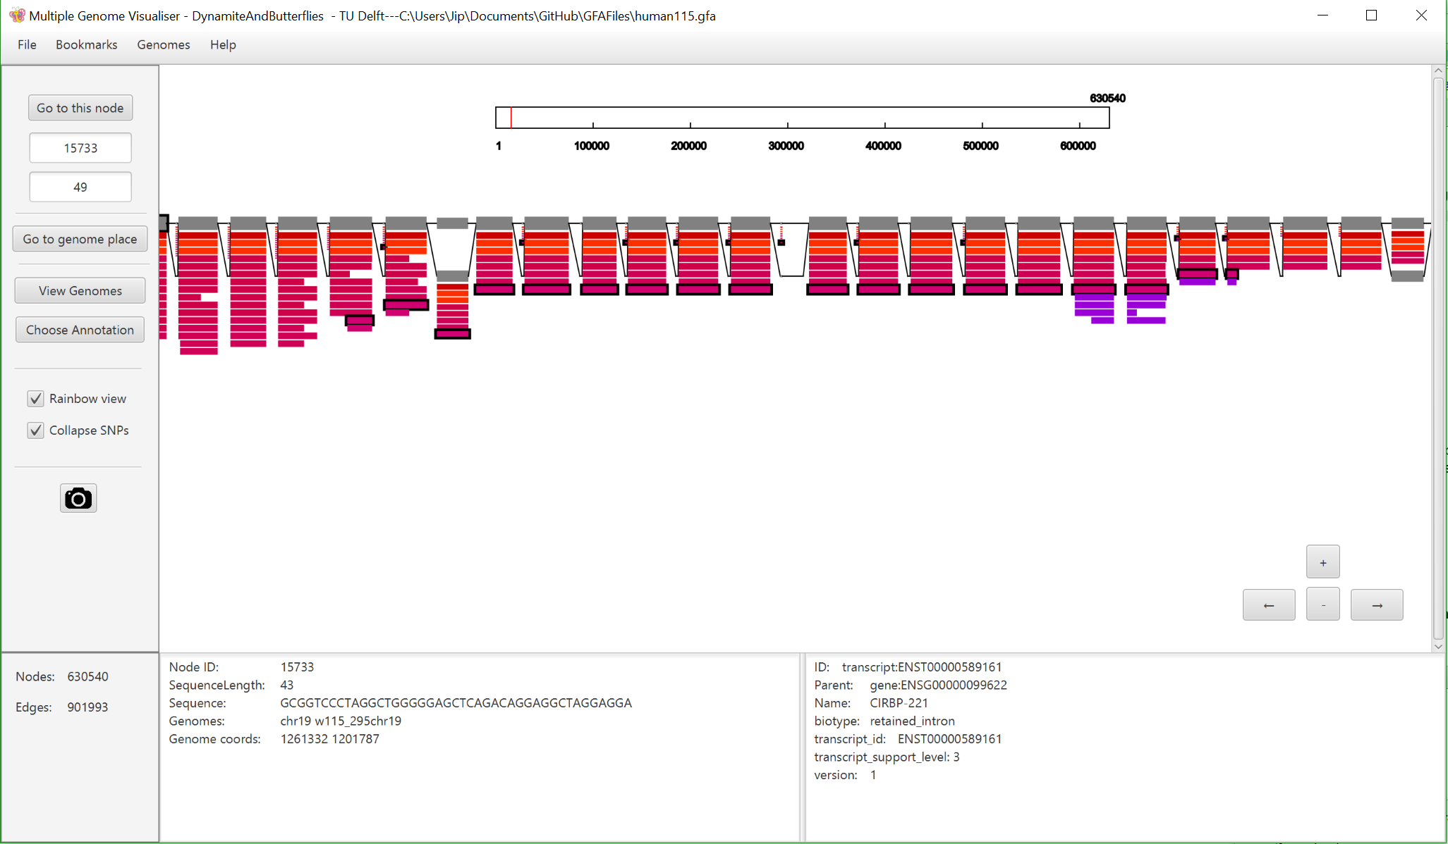1448x844 pixels.
Task: Expand the Genomes menu
Action: [163, 44]
